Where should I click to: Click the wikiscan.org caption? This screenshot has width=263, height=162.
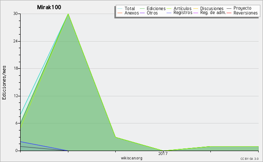click(131, 158)
